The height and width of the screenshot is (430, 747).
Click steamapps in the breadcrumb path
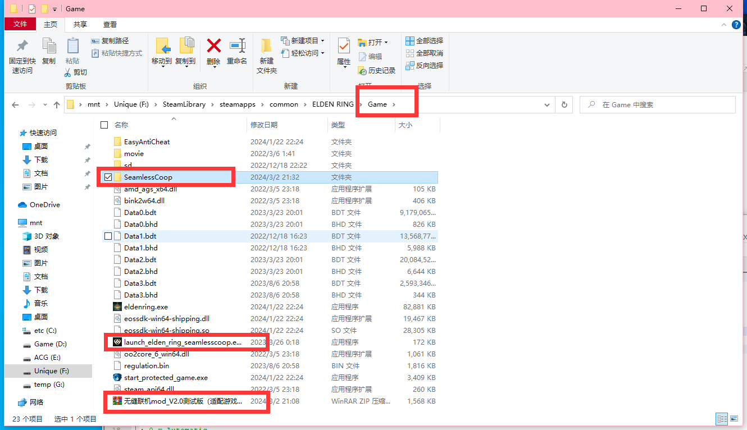(238, 104)
